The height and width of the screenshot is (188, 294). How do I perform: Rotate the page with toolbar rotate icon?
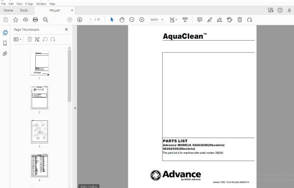pyautogui.click(x=249, y=20)
